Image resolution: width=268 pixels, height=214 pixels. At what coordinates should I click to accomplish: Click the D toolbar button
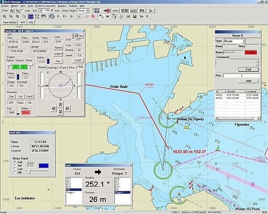[71, 16]
